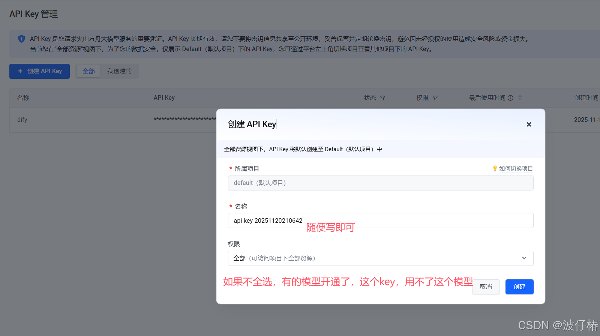This screenshot has height=336, width=600.
Task: Click the 创建时间 column header
Action: click(586, 98)
